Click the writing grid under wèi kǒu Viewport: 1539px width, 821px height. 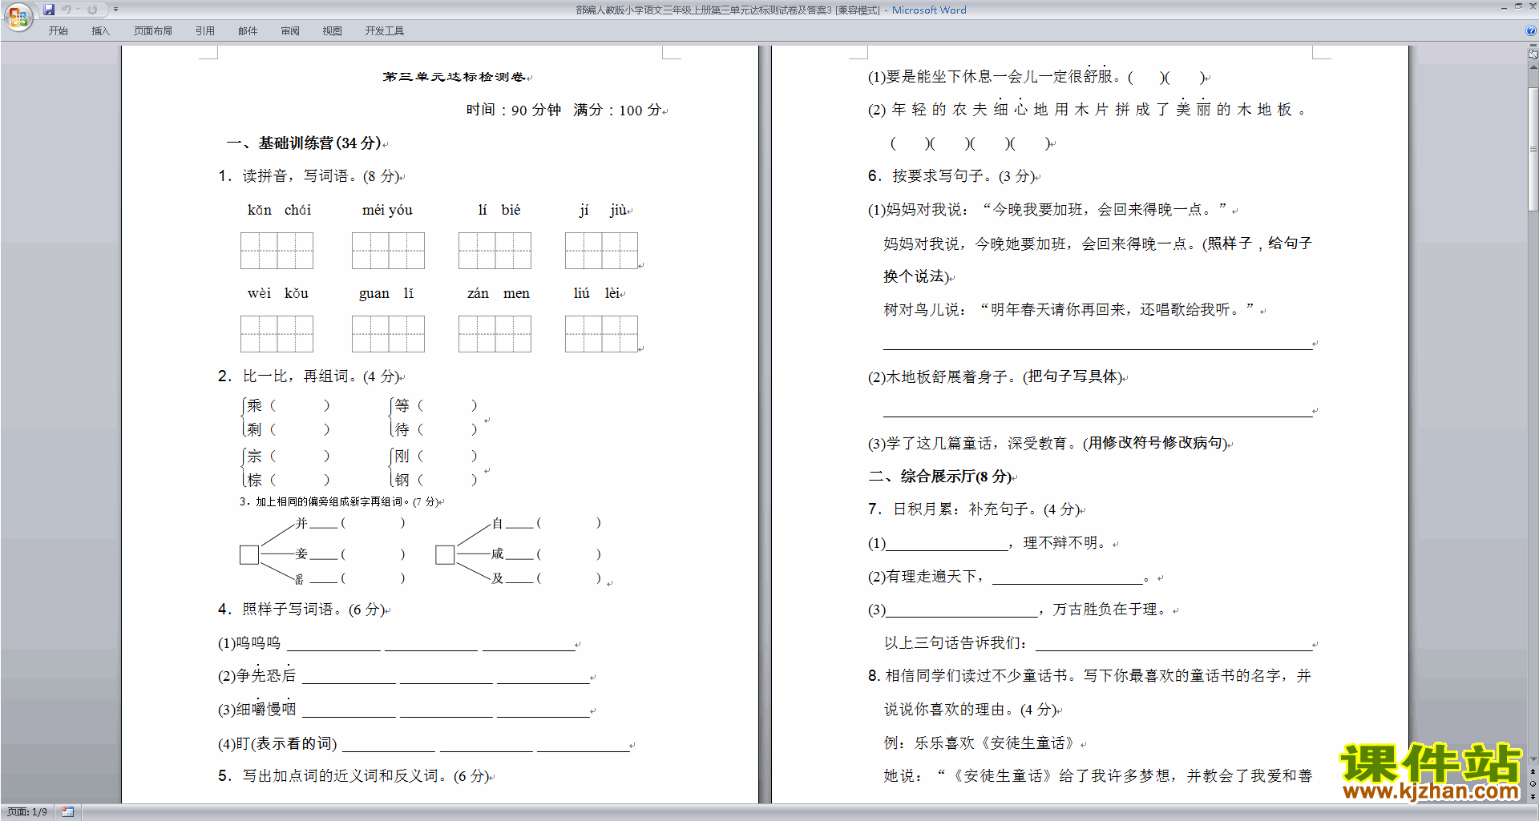click(277, 334)
